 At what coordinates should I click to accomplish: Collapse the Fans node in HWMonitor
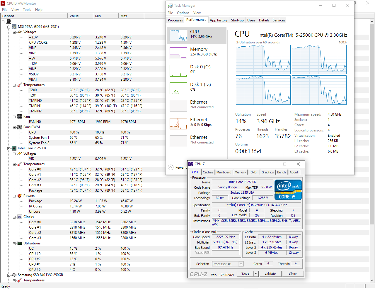[14, 116]
